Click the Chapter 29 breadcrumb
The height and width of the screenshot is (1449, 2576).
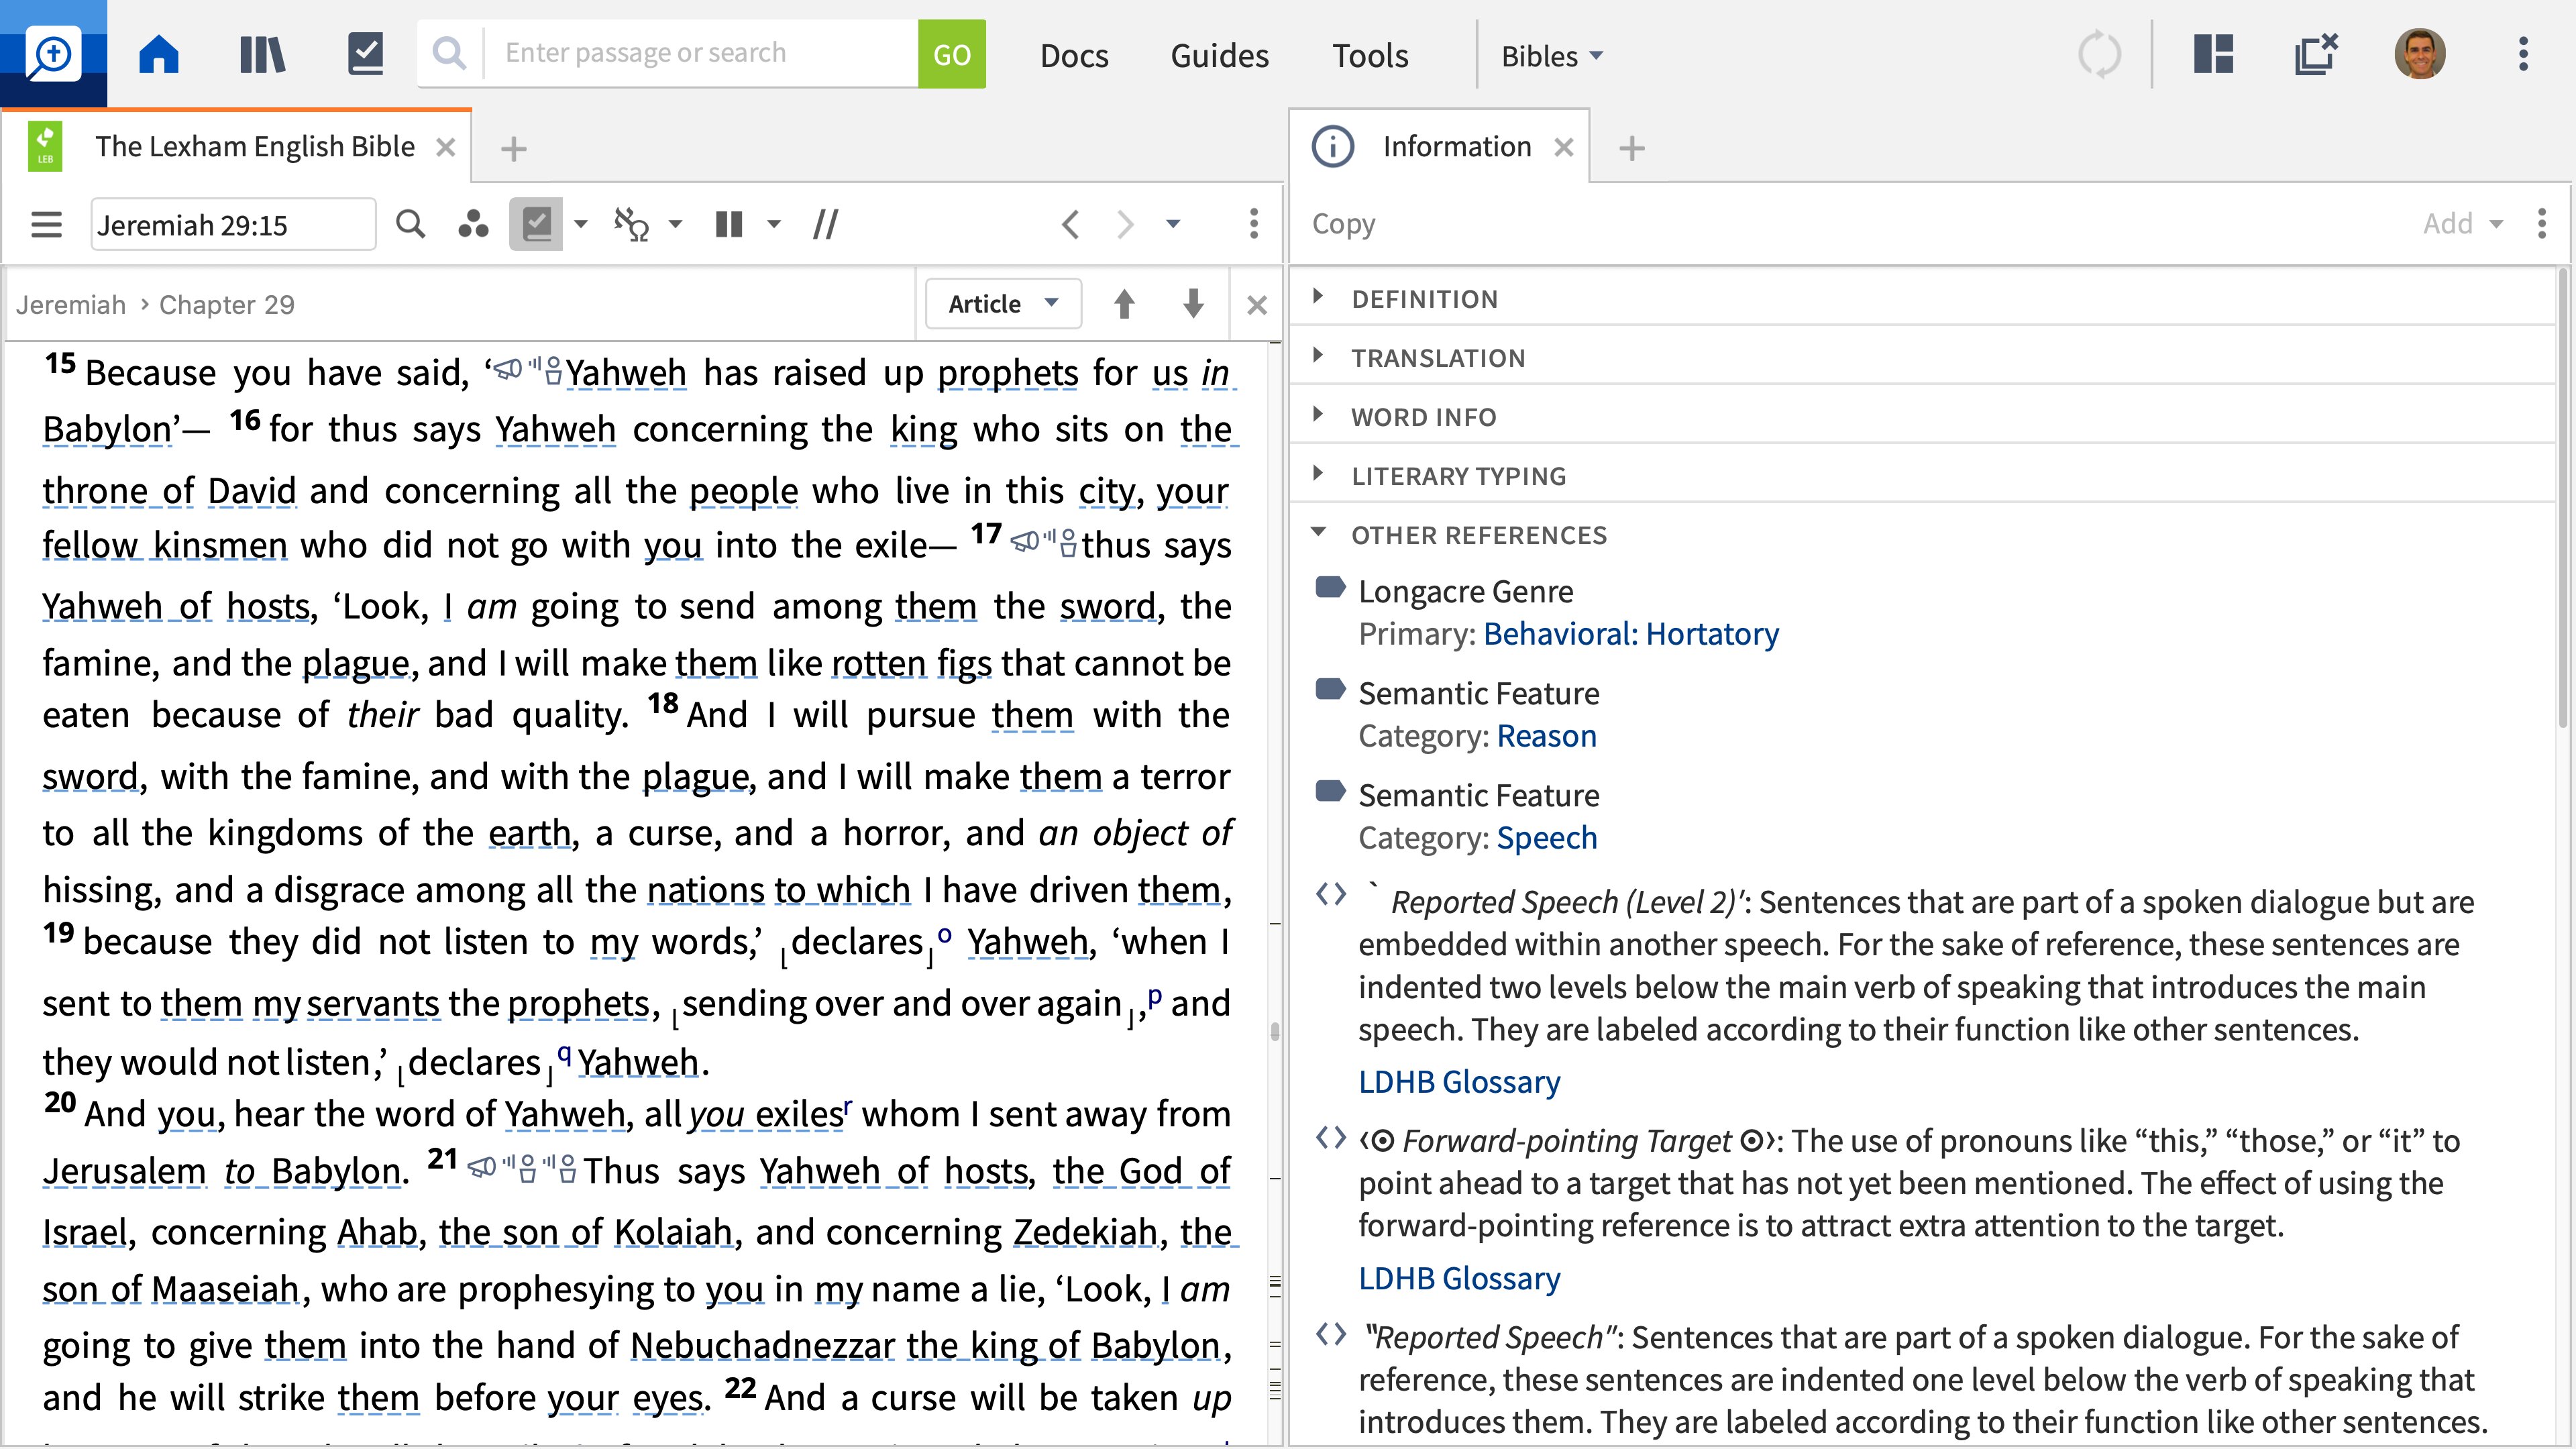pos(227,305)
